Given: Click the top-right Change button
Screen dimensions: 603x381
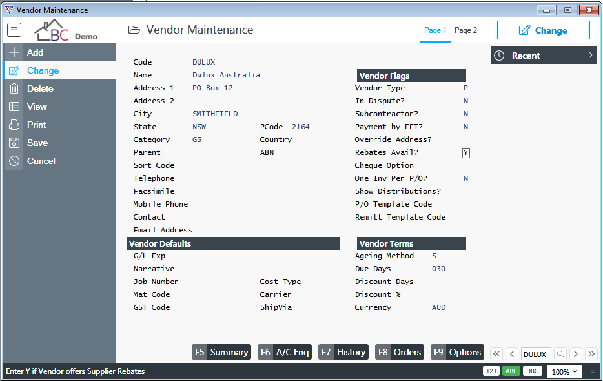Looking at the screenshot, I should click(544, 30).
